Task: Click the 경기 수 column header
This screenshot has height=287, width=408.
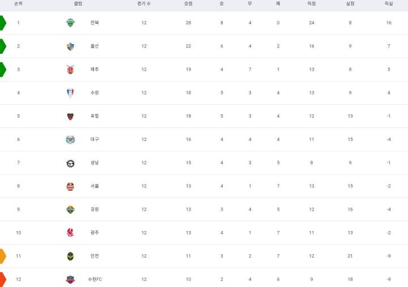Action: 144,3
